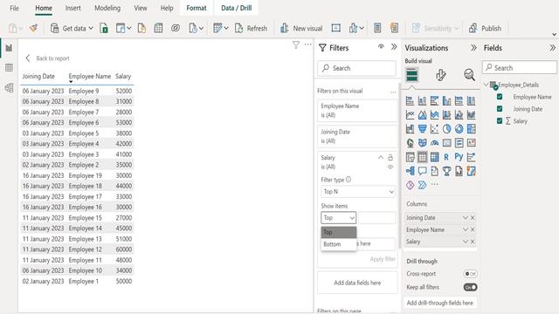The width and height of the screenshot is (559, 314).
Task: Uncheck the Joining Date field checkbox
Action: click(500, 108)
